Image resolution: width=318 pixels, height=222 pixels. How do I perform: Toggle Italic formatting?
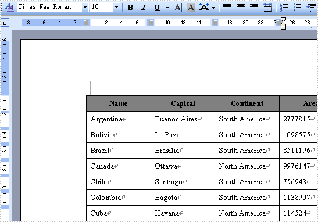[x=144, y=8]
